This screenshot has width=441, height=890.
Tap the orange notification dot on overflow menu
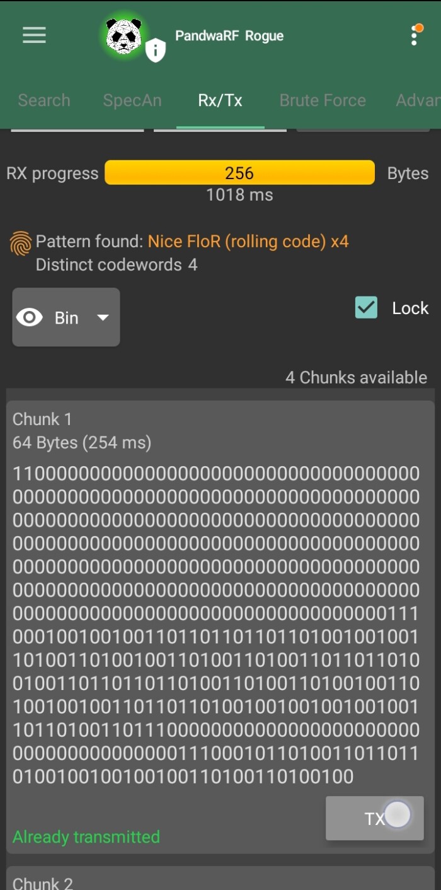pyautogui.click(x=419, y=27)
